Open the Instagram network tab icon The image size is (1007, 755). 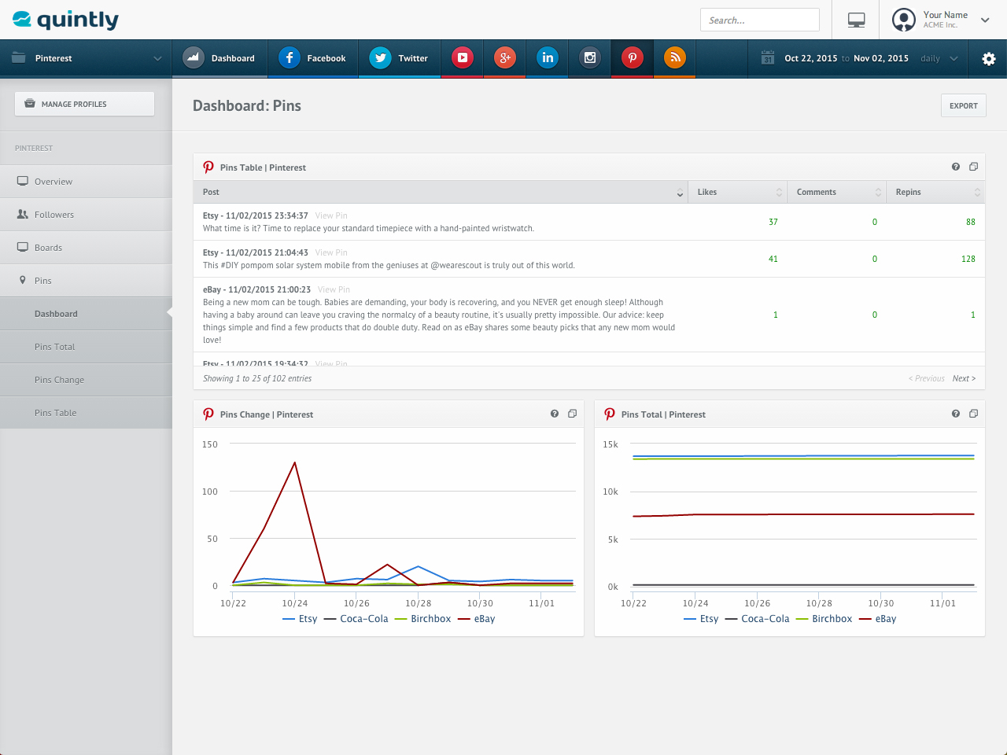click(x=590, y=57)
